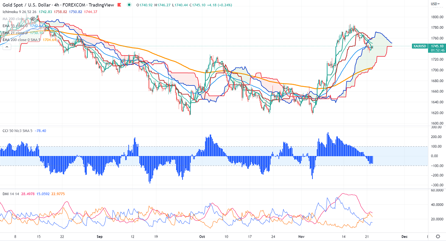
Task: Click the 1745.10 current price marker
Action: (437, 46)
